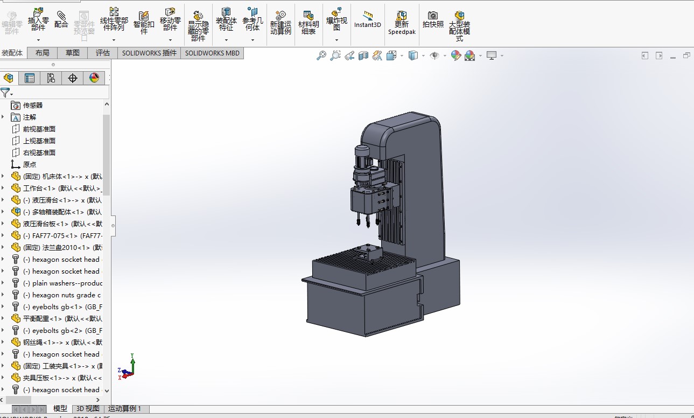
Task: Click feature tree horizontal scrollbar
Action: pyautogui.click(x=18, y=400)
